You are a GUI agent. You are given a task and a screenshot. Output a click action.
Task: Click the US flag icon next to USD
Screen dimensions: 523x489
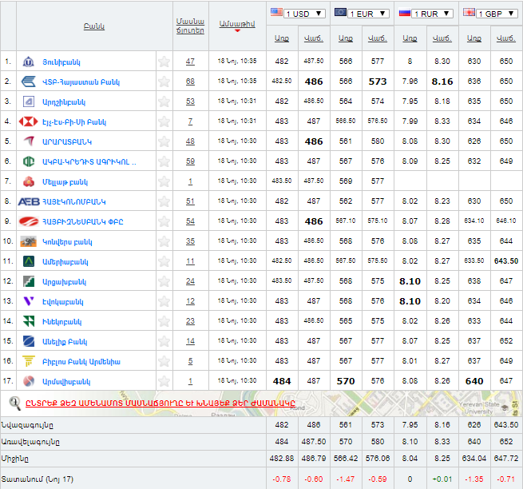coord(276,12)
